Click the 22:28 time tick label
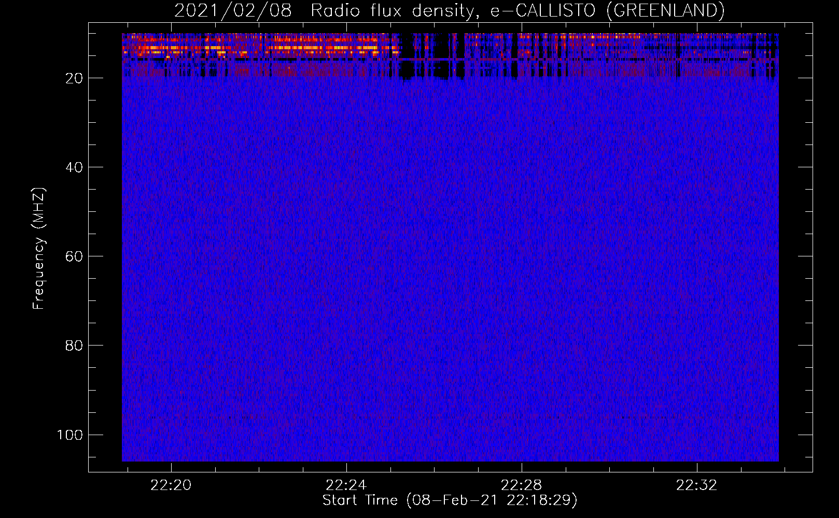The width and height of the screenshot is (839, 518). (x=521, y=485)
